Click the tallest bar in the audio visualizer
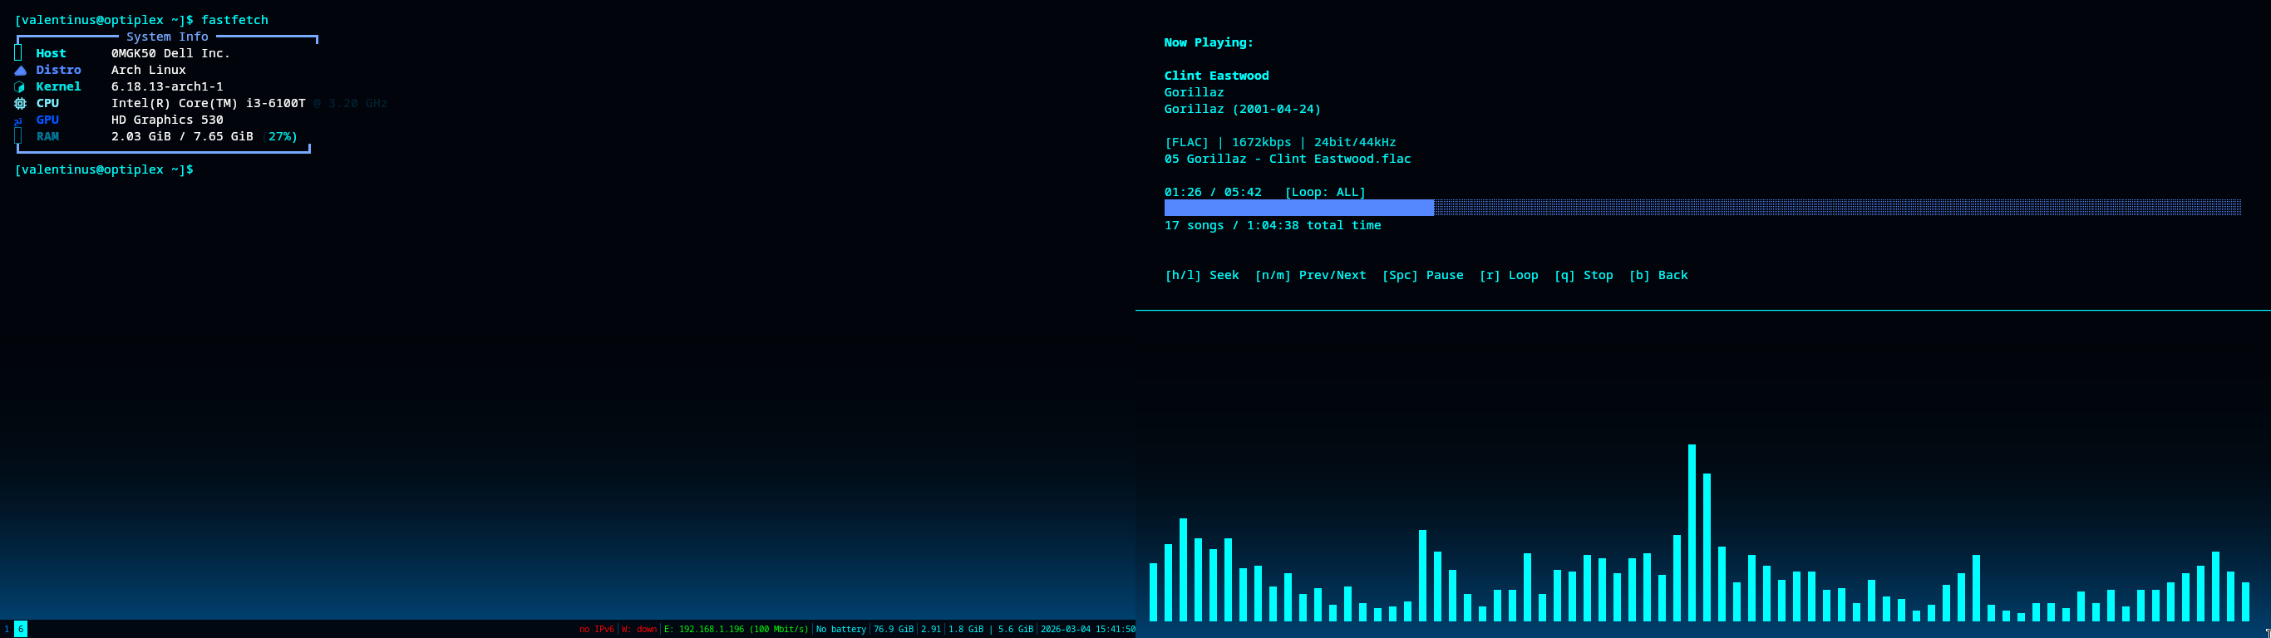This screenshot has height=638, width=2271. pyautogui.click(x=1692, y=533)
